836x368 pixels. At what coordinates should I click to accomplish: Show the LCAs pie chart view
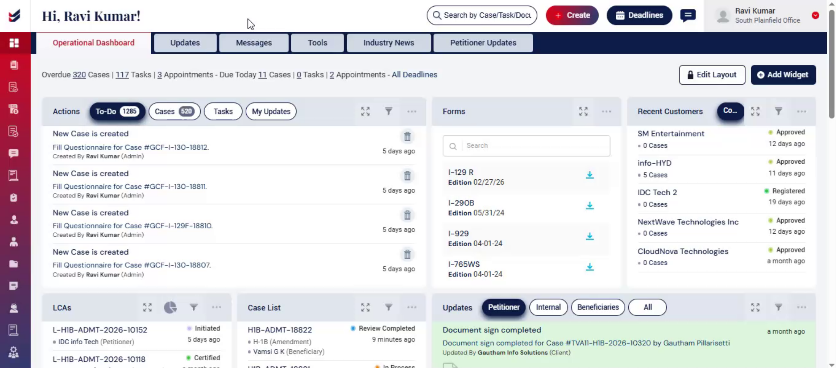[x=170, y=307]
